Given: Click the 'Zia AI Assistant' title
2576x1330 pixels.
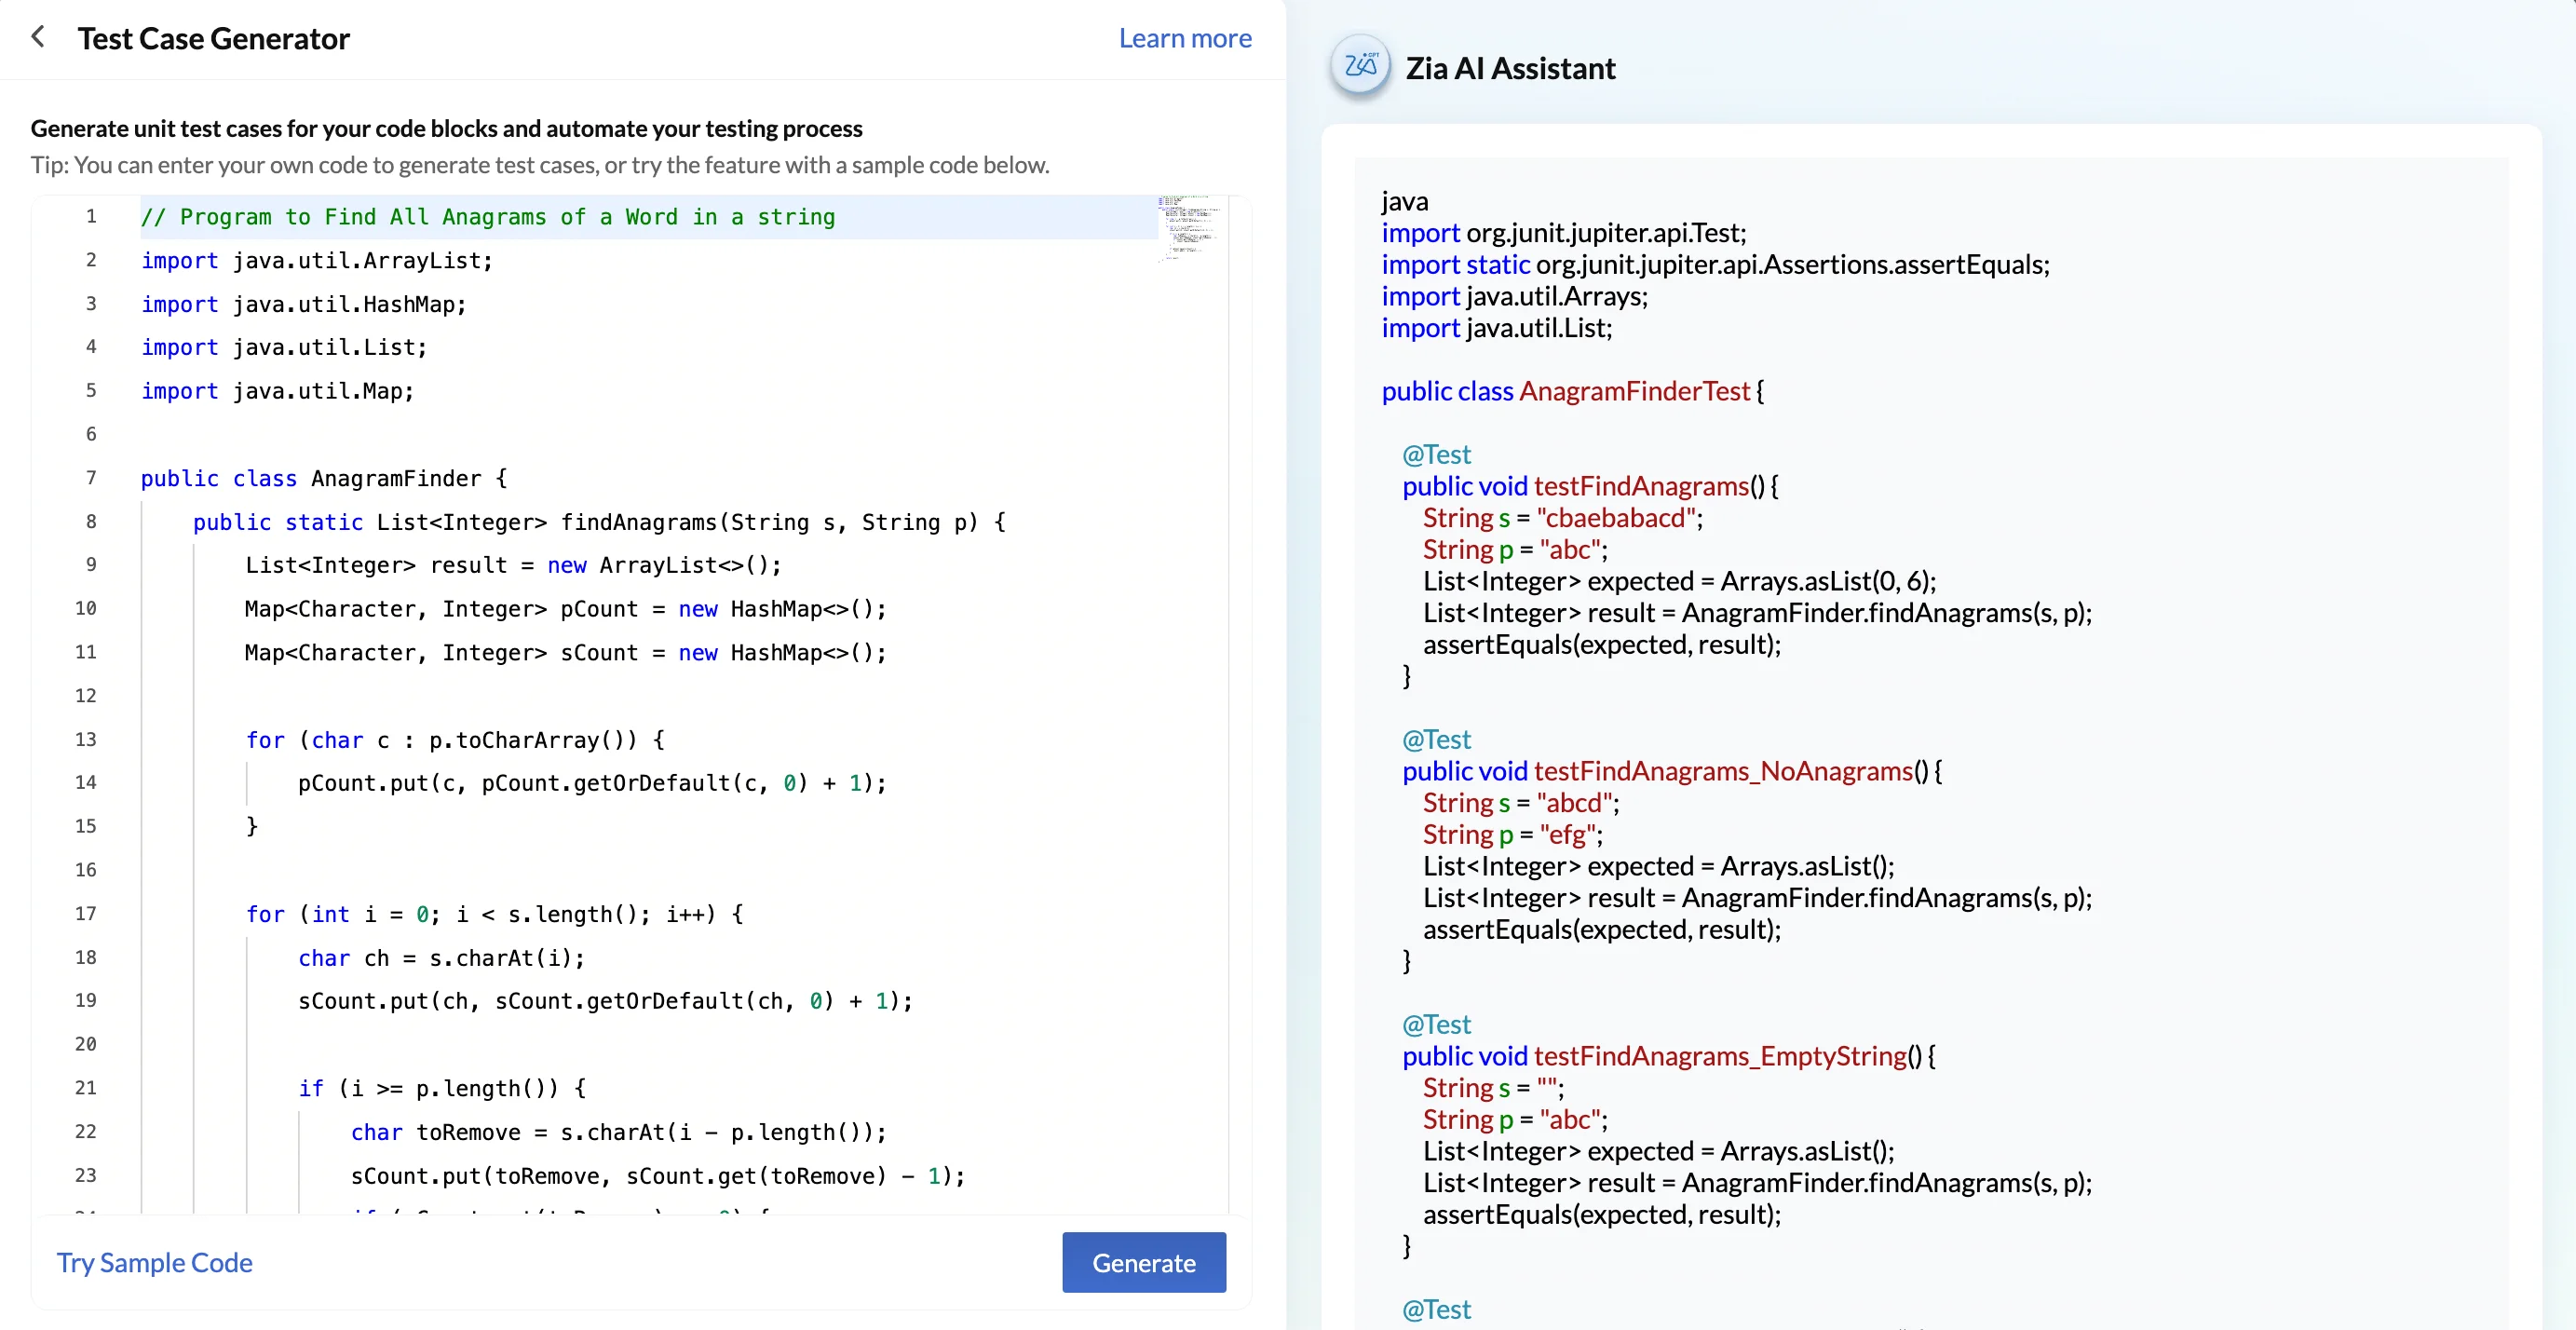Looking at the screenshot, I should [1510, 68].
